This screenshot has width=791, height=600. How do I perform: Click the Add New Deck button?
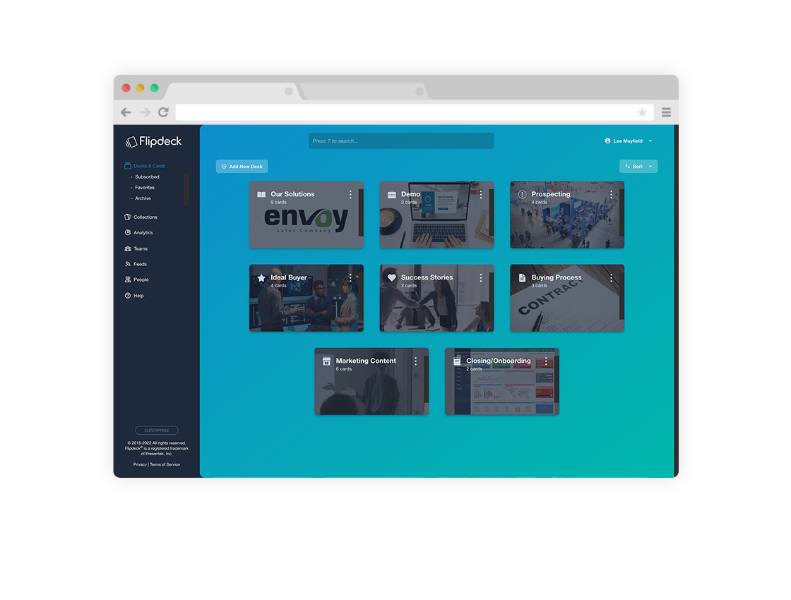[x=242, y=167]
